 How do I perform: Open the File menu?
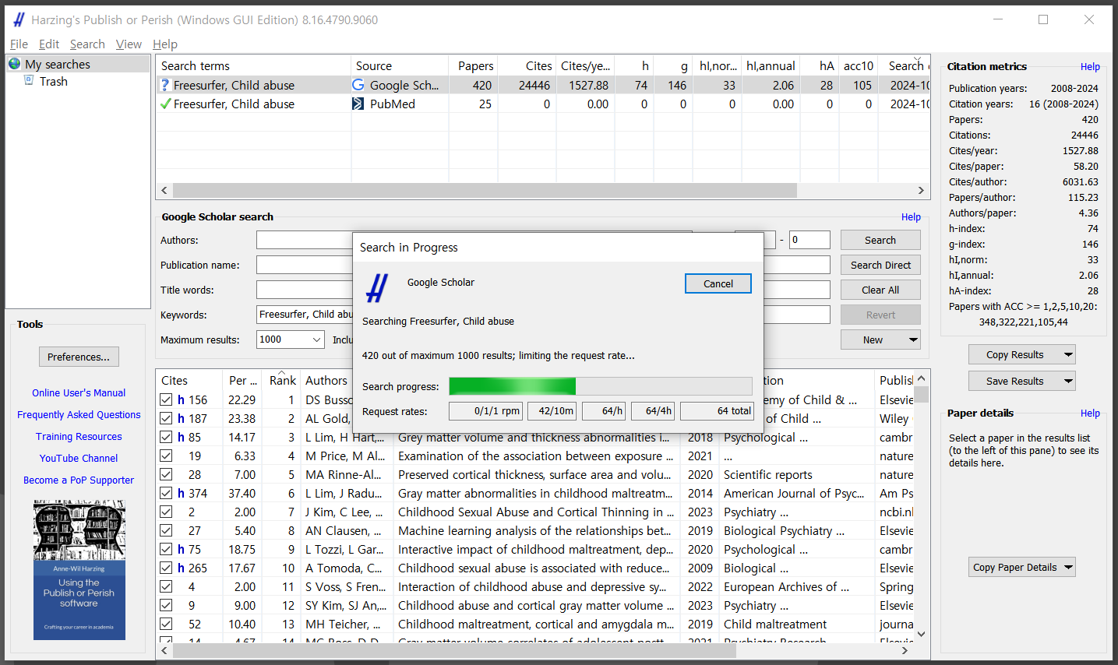tap(19, 44)
